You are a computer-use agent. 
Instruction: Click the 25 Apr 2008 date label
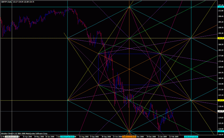click(x=28, y=137)
